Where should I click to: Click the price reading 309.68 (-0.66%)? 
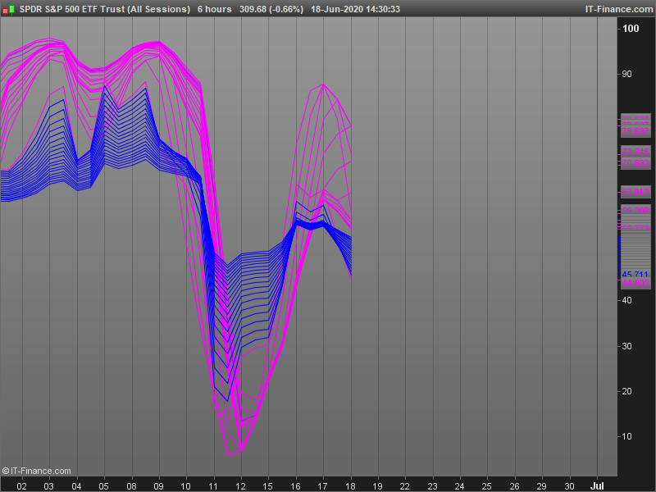(x=271, y=9)
